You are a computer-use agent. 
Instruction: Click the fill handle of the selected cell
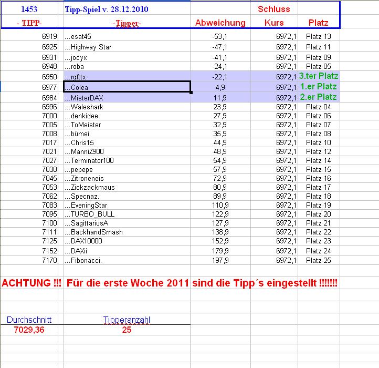191,93
